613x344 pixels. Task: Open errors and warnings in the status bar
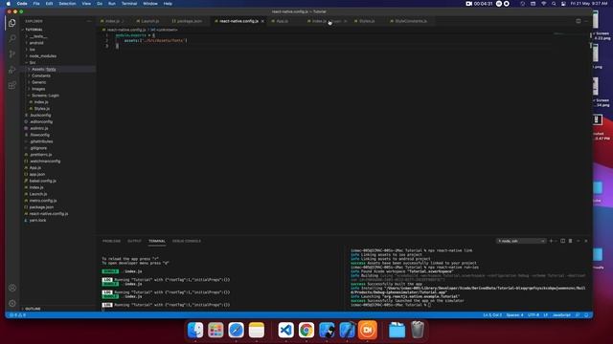(17, 315)
